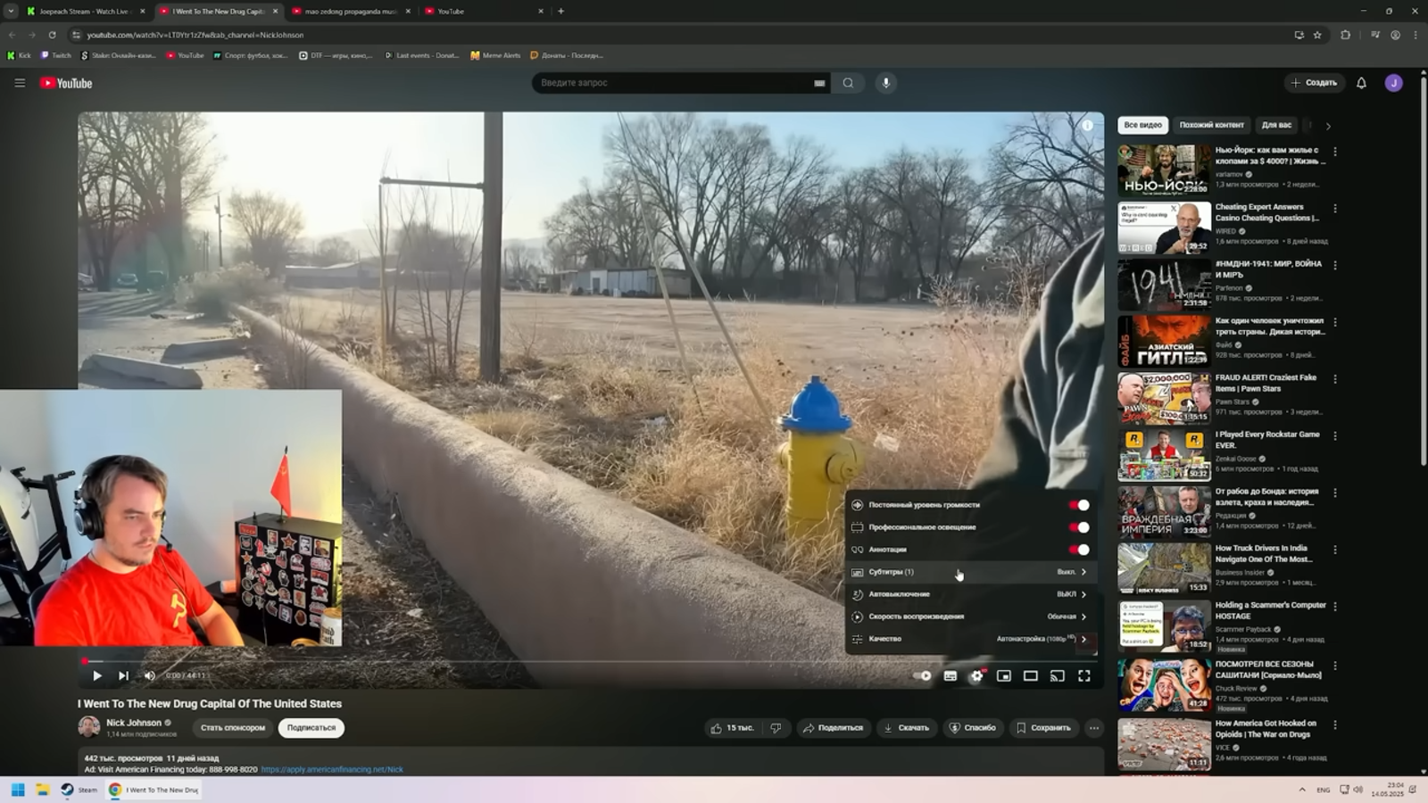The image size is (1428, 803).
Task: Select the Для вас chip
Action: tap(1276, 125)
